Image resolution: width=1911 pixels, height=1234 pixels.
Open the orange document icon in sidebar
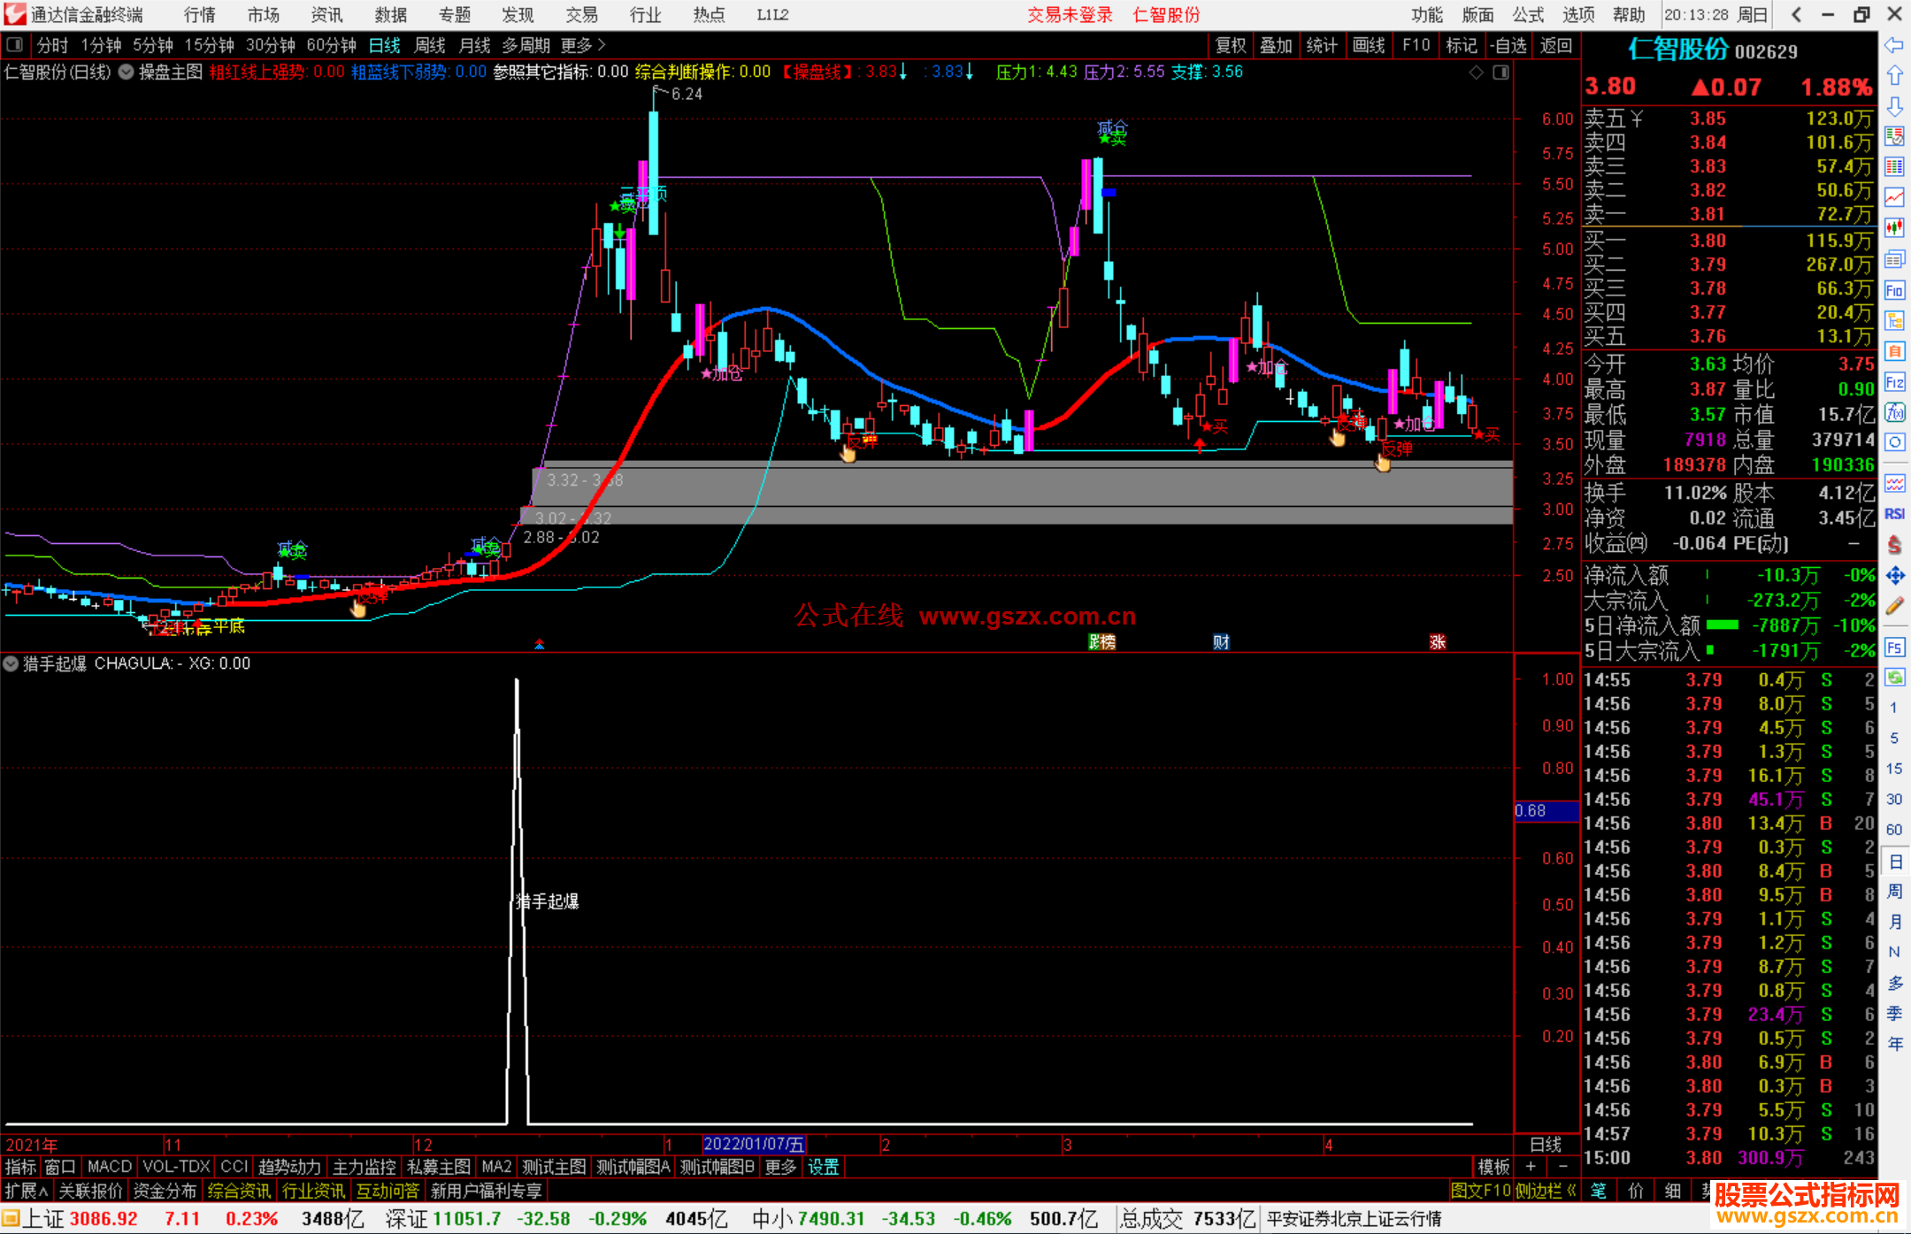(1894, 351)
